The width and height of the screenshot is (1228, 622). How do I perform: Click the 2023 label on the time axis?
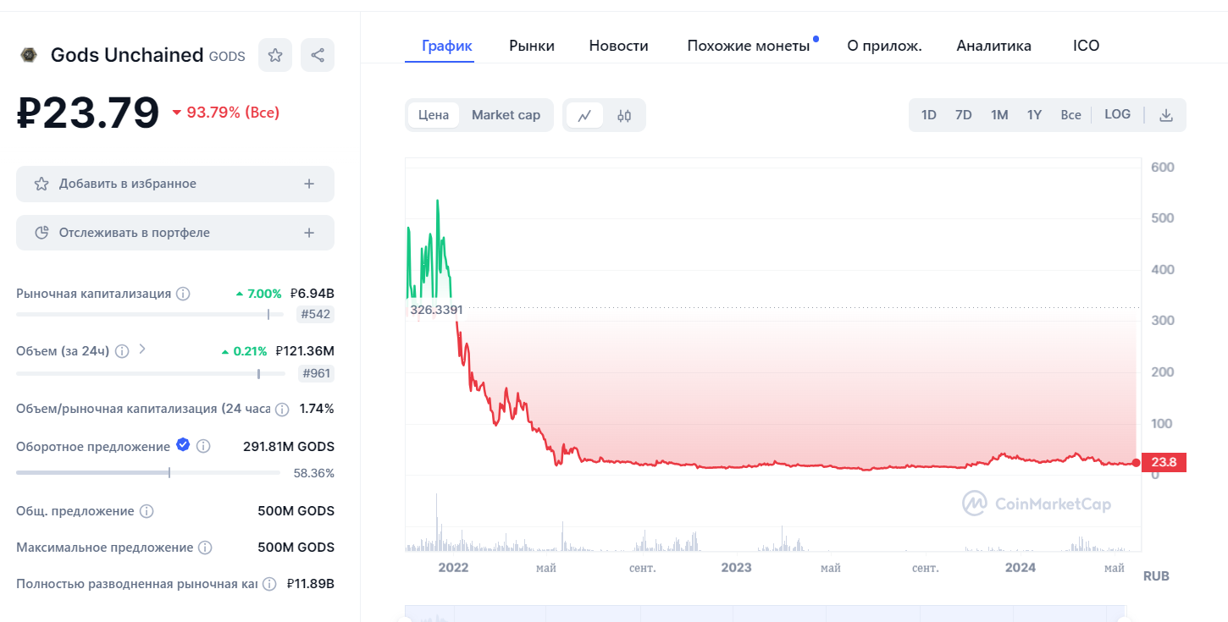coord(736,568)
